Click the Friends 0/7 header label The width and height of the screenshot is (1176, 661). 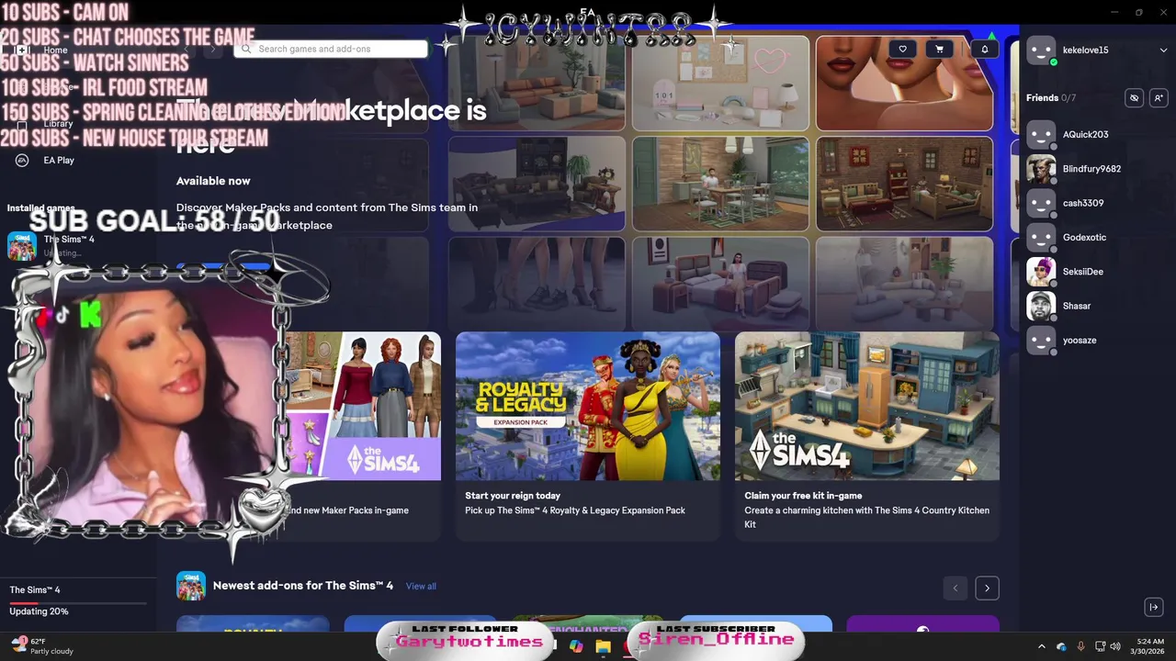1051,97
